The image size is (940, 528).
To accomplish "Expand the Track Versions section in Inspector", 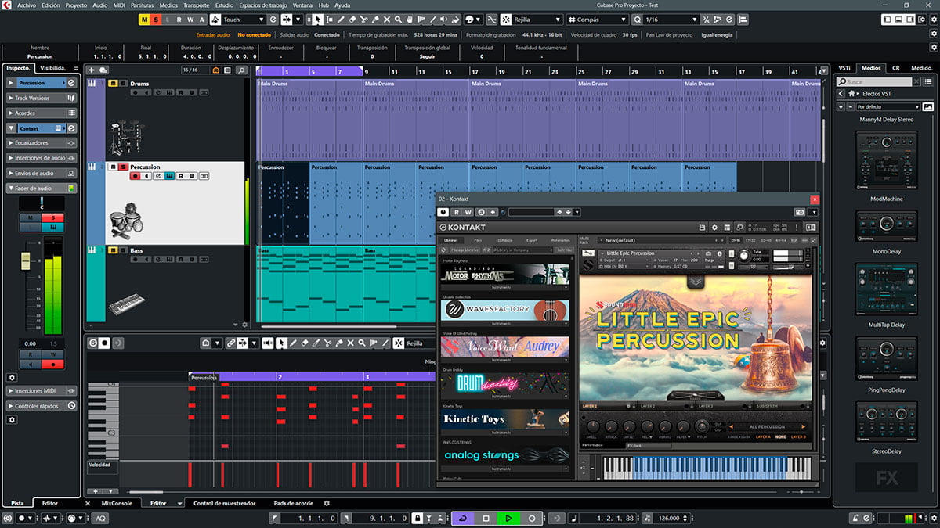I will [42, 98].
